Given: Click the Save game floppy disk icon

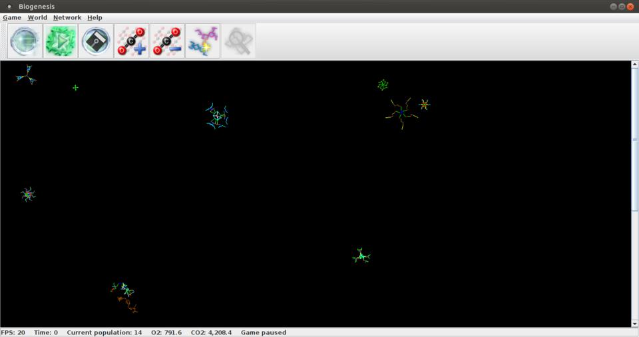Looking at the screenshot, I should [x=96, y=41].
